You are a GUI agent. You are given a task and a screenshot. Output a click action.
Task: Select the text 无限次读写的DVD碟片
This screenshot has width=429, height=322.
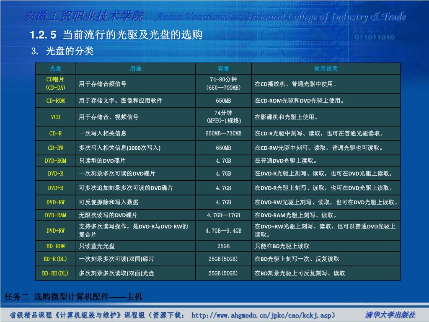point(108,215)
